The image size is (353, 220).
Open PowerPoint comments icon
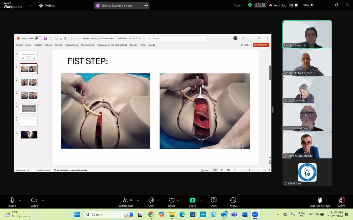click(x=237, y=45)
